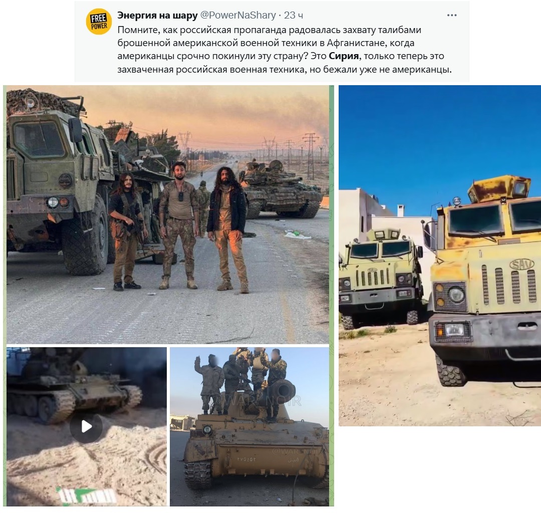Open the profile name Энергия на шару

(x=157, y=15)
